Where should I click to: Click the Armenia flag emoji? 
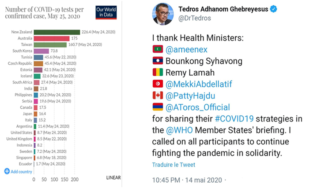[x=158, y=107]
